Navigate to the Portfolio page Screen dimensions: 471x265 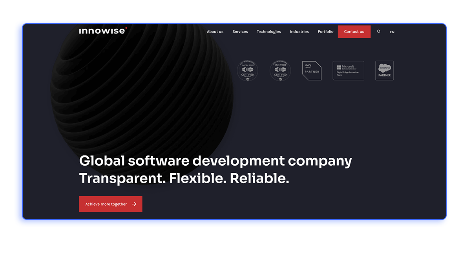325,31
